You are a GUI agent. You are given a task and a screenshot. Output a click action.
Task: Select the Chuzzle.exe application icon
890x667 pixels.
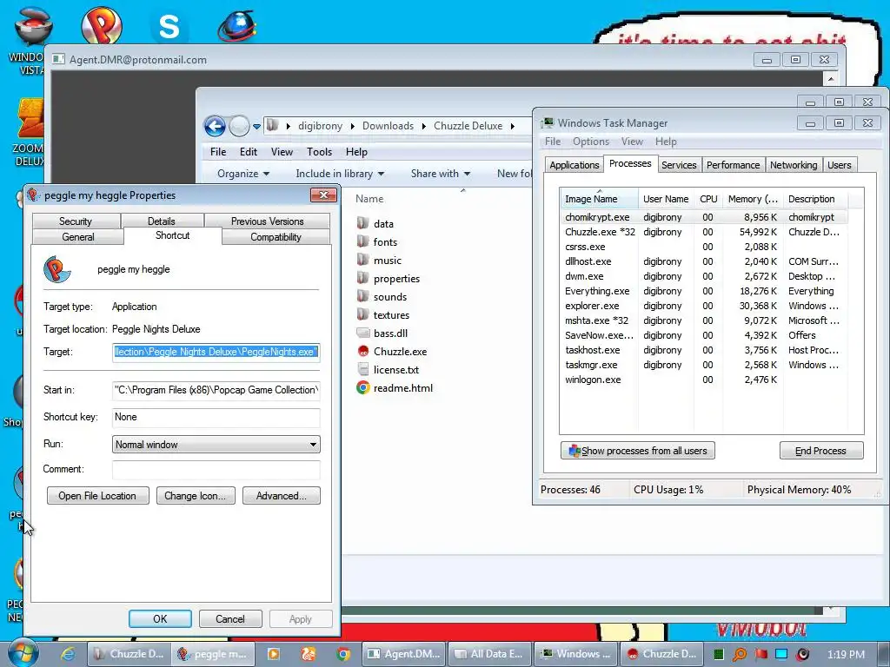(363, 351)
